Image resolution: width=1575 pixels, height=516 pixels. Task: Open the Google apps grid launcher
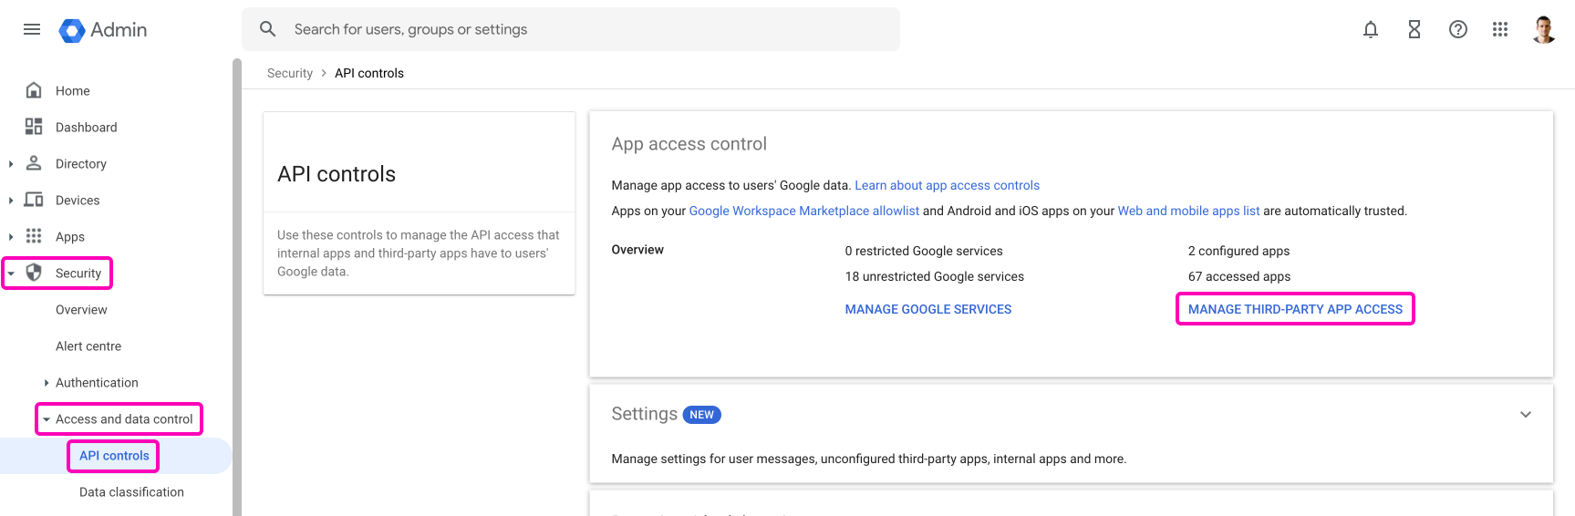1500,29
